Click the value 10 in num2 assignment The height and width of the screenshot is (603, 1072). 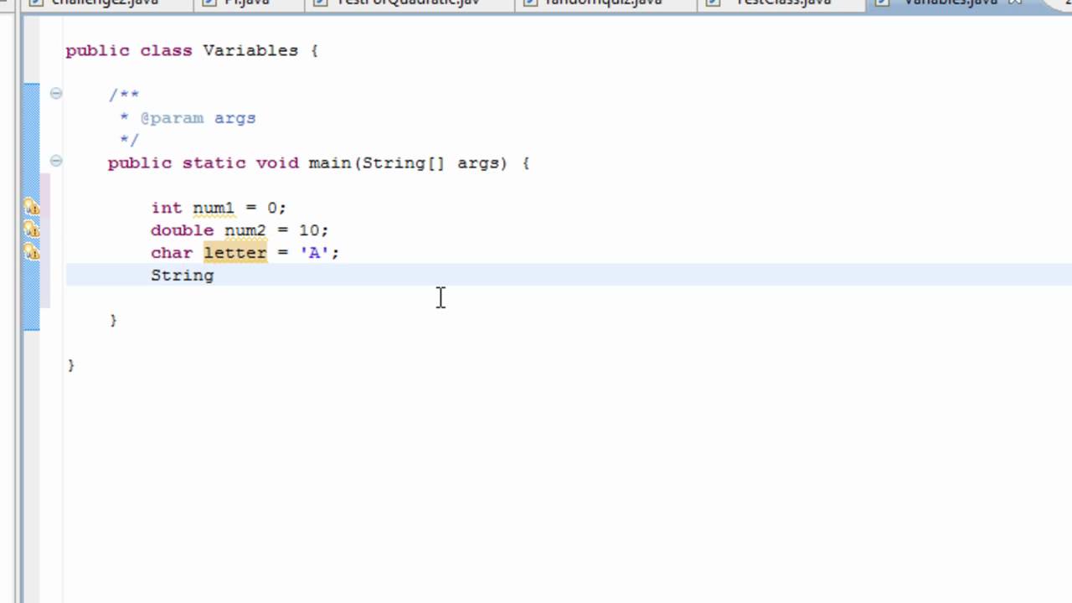point(309,230)
